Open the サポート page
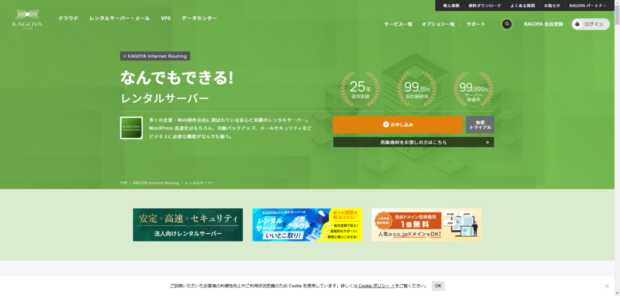620x296 pixels. click(476, 24)
